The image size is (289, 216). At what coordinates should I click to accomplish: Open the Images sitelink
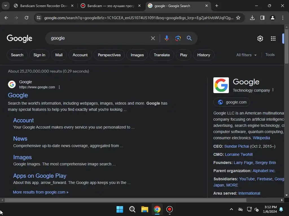click(22, 157)
